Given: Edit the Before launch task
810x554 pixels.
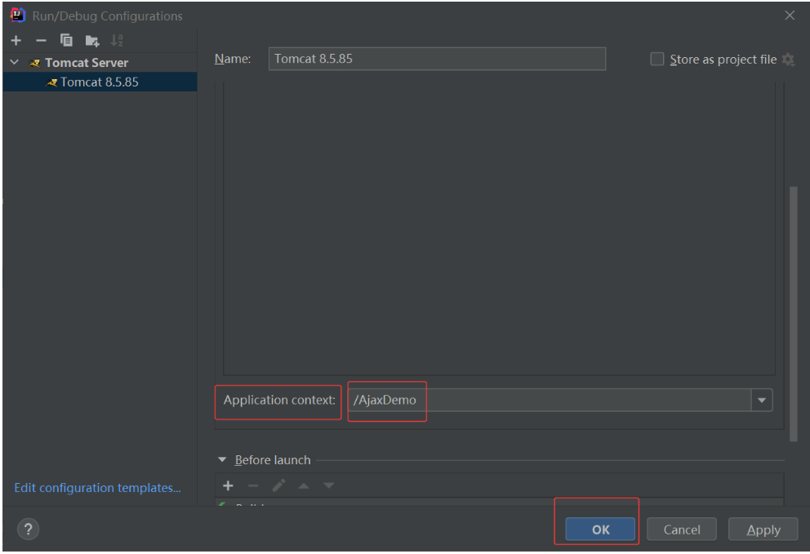Looking at the screenshot, I should tap(278, 485).
